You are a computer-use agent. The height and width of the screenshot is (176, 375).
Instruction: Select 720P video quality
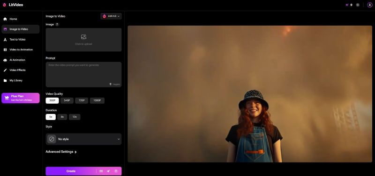click(x=82, y=100)
